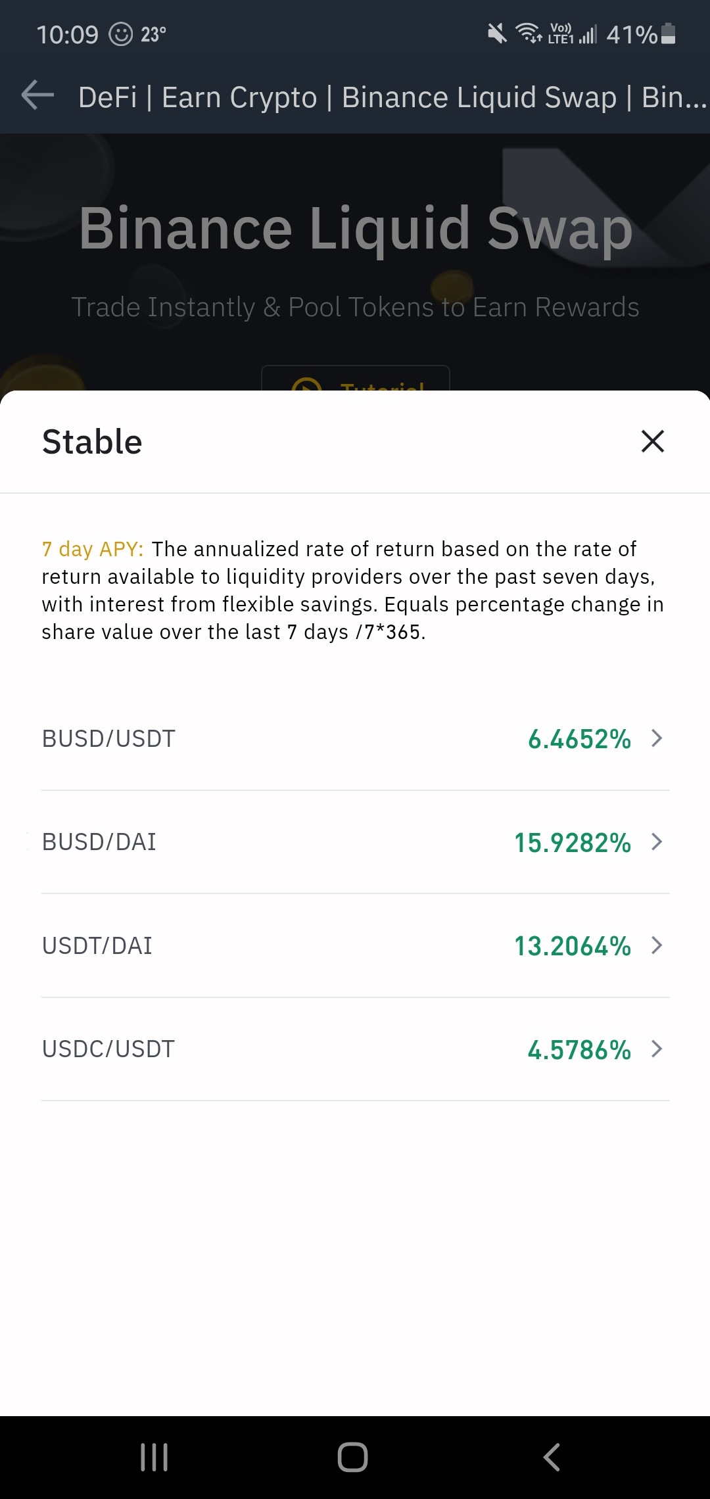The width and height of the screenshot is (710, 1499).
Task: Open the BUSD/USDT chevron arrow
Action: tap(657, 738)
